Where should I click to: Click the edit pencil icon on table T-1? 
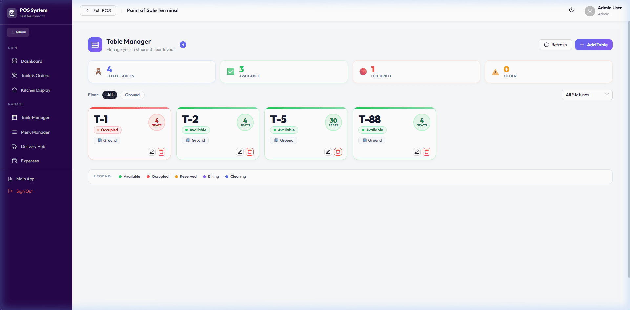(x=151, y=152)
